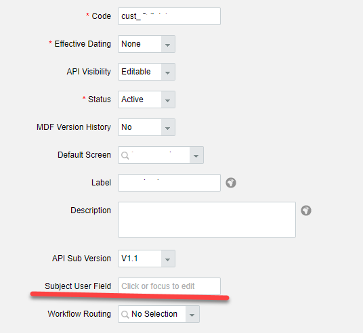The height and width of the screenshot is (333, 363).
Task: Focus the Subject User Field input
Action: tap(169, 286)
